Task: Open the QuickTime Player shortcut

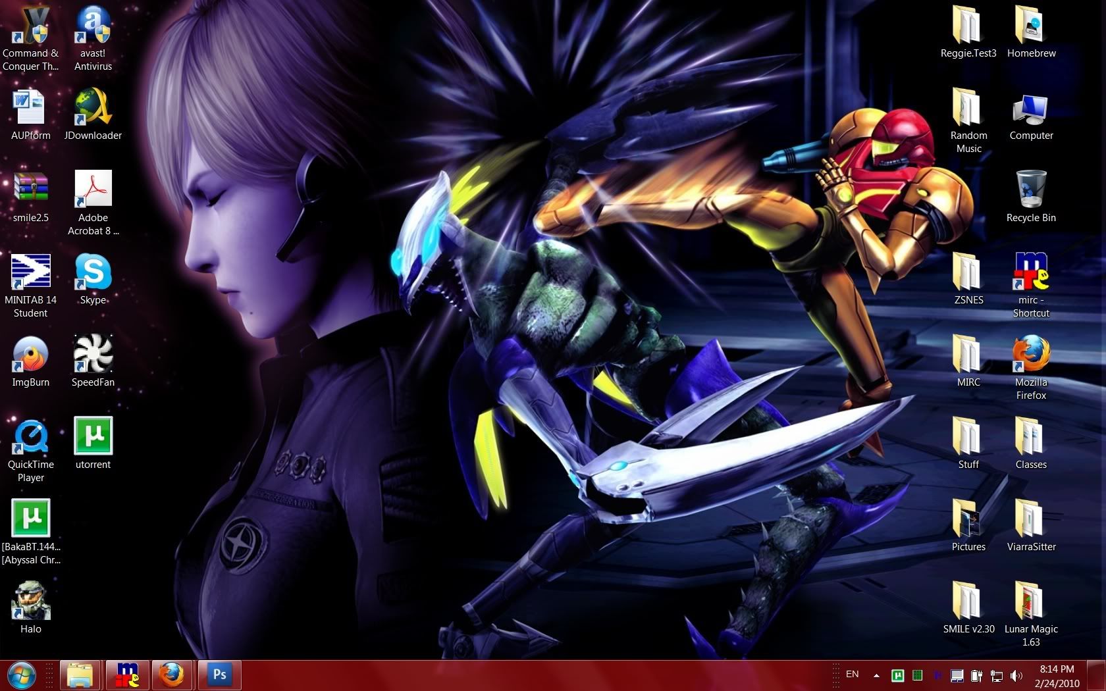Action: (30, 437)
